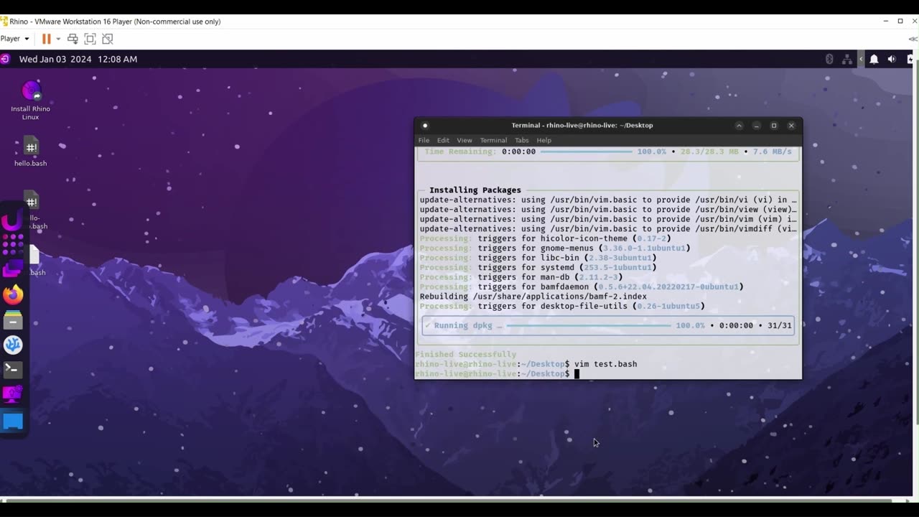Minimize the terminal window

click(757, 125)
